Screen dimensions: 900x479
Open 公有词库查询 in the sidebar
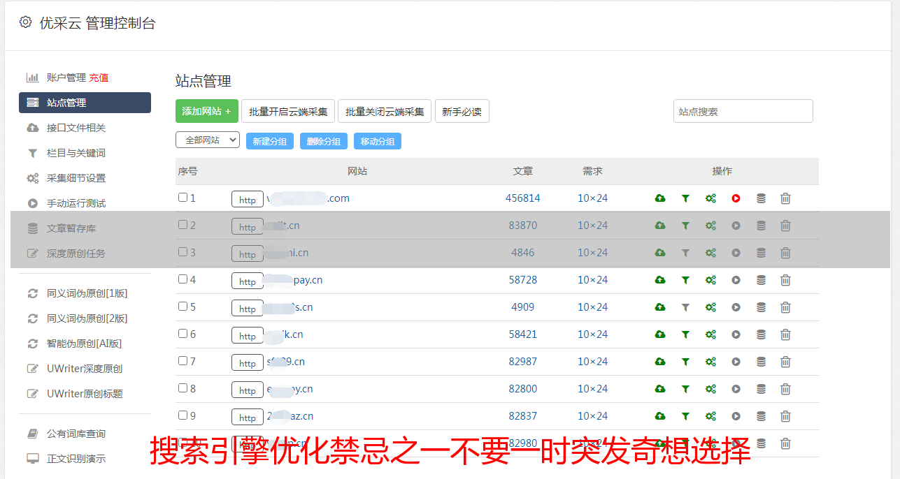tap(76, 434)
